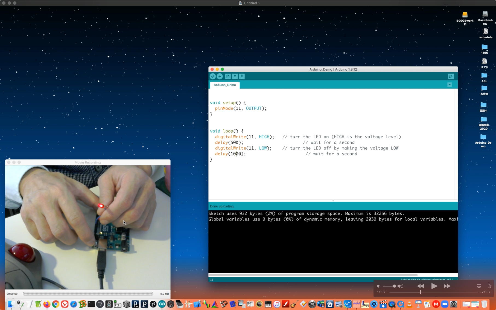This screenshot has height=310, width=496.
Task: Open GarageBand guitar icon in dock
Action: coord(294,304)
